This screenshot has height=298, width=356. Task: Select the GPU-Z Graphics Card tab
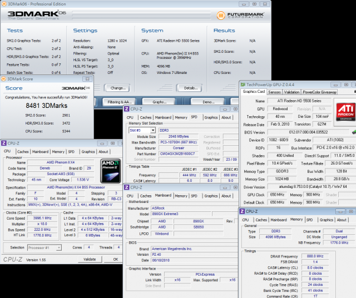254,92
